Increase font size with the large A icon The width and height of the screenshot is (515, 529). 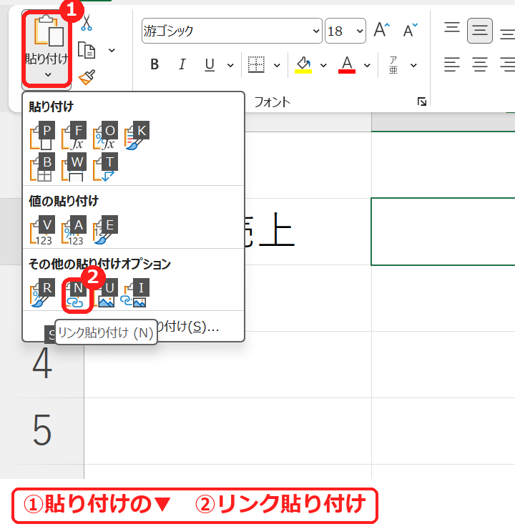click(382, 30)
